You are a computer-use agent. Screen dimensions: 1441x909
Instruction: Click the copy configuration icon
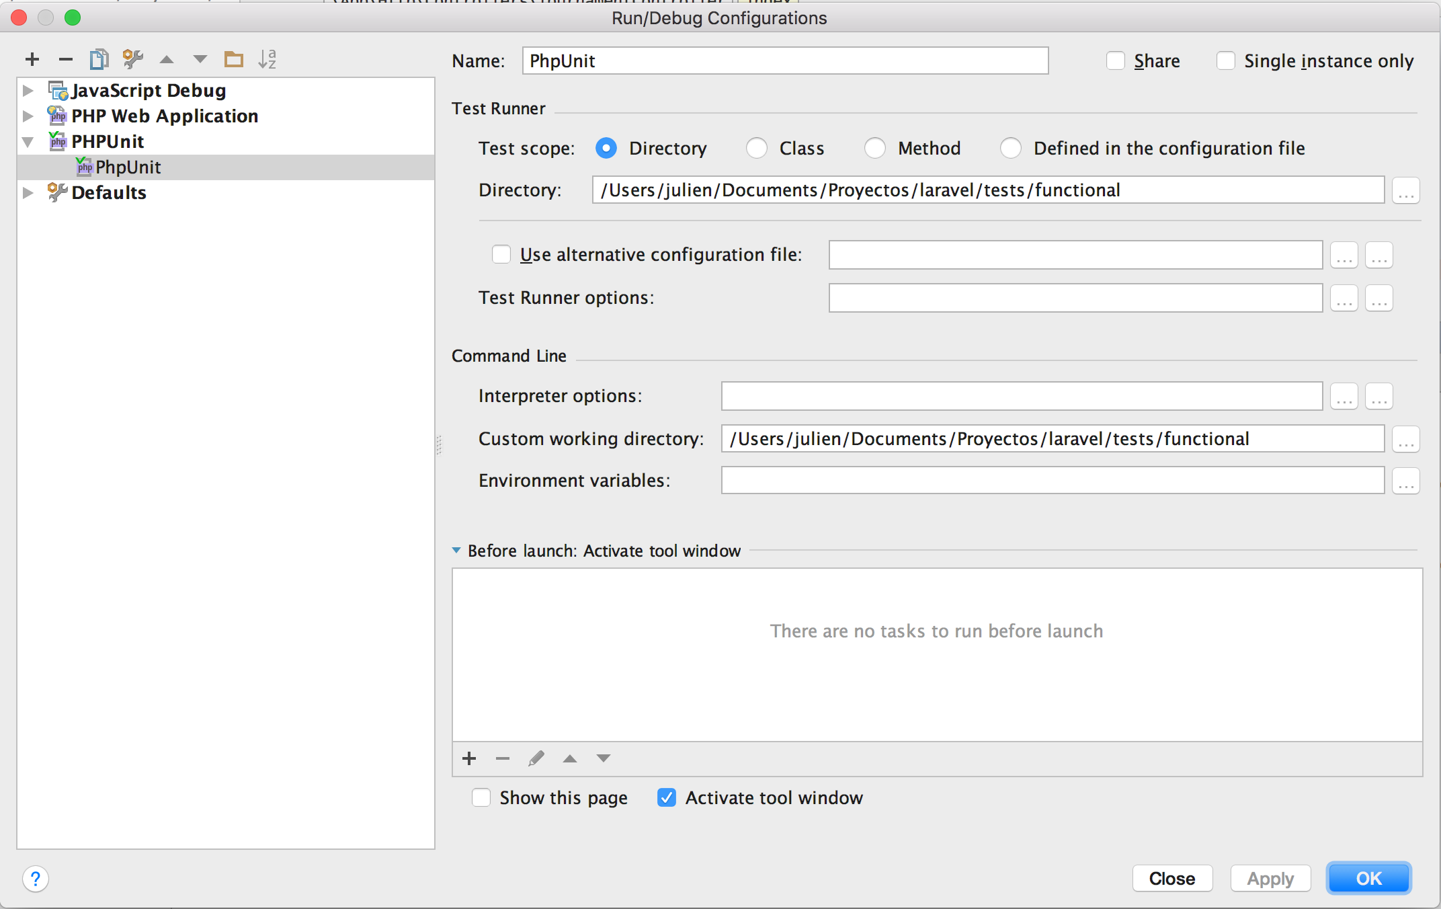[x=99, y=60]
